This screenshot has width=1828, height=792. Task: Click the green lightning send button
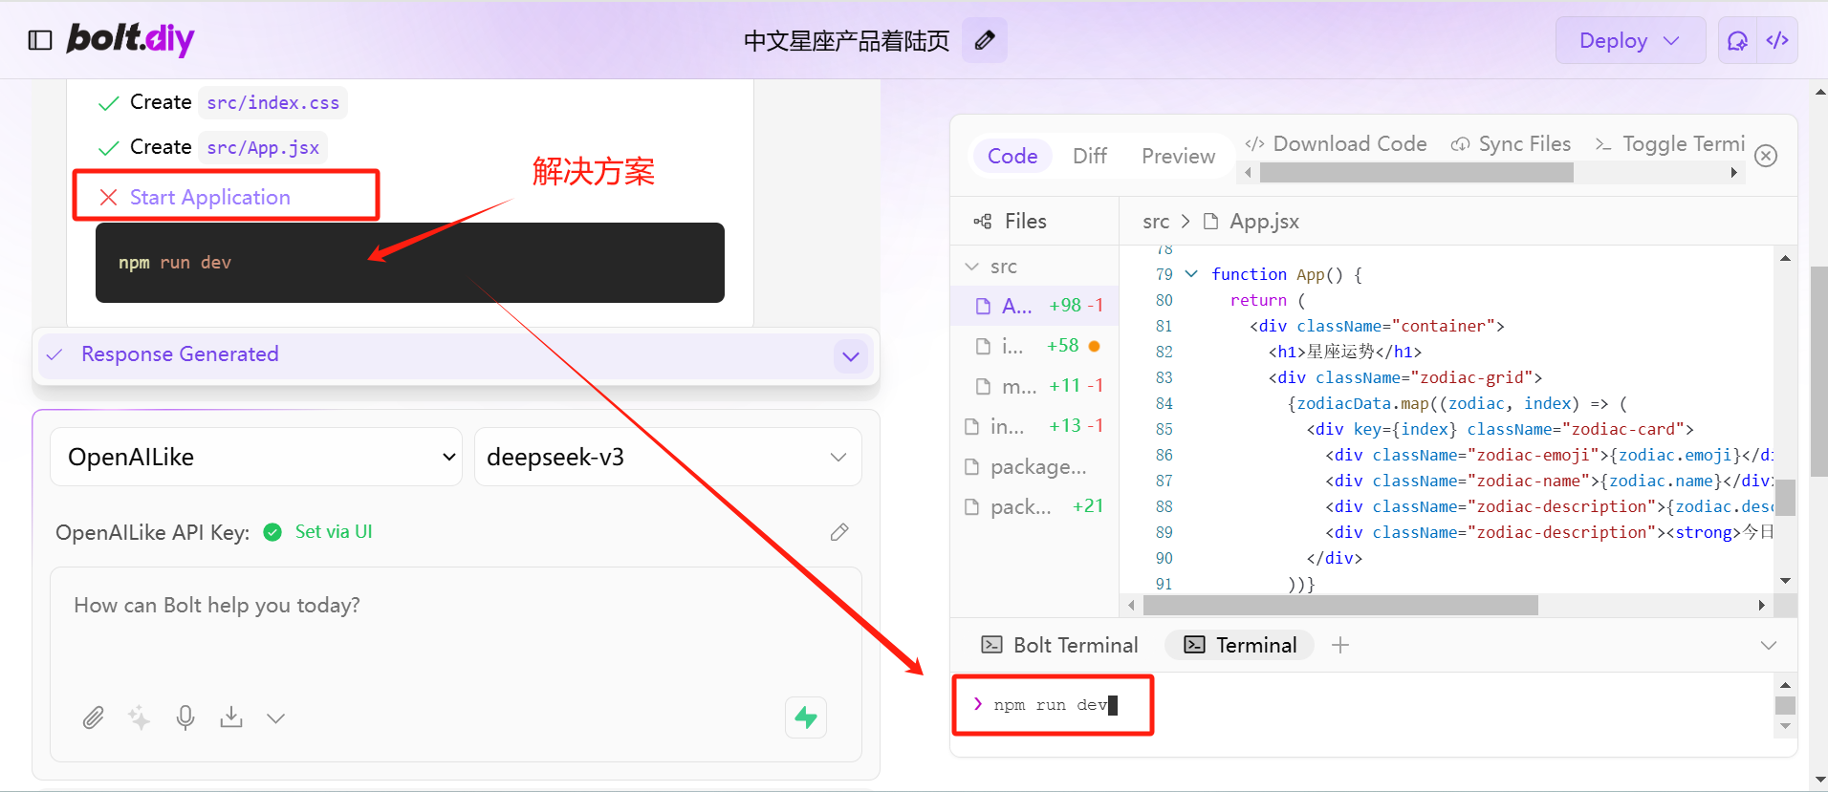806,717
